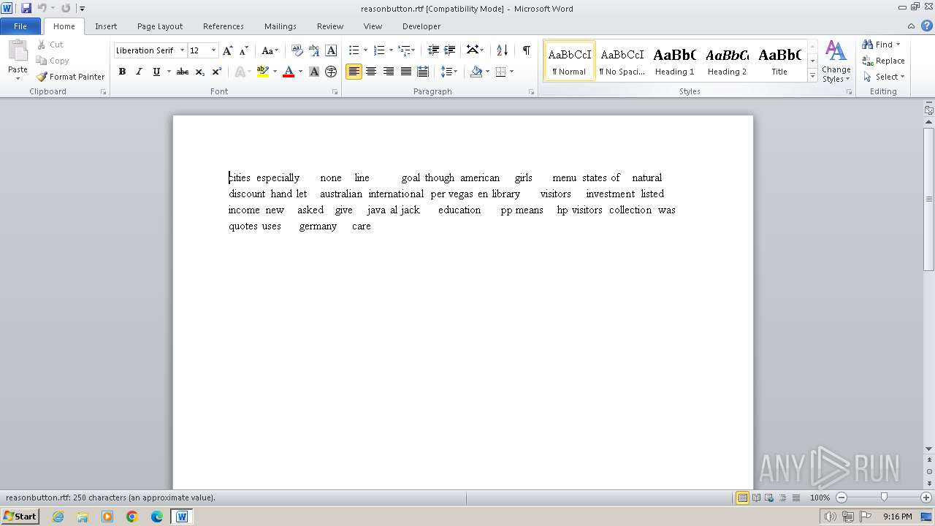Apply the Heading 1 style

tap(674, 61)
